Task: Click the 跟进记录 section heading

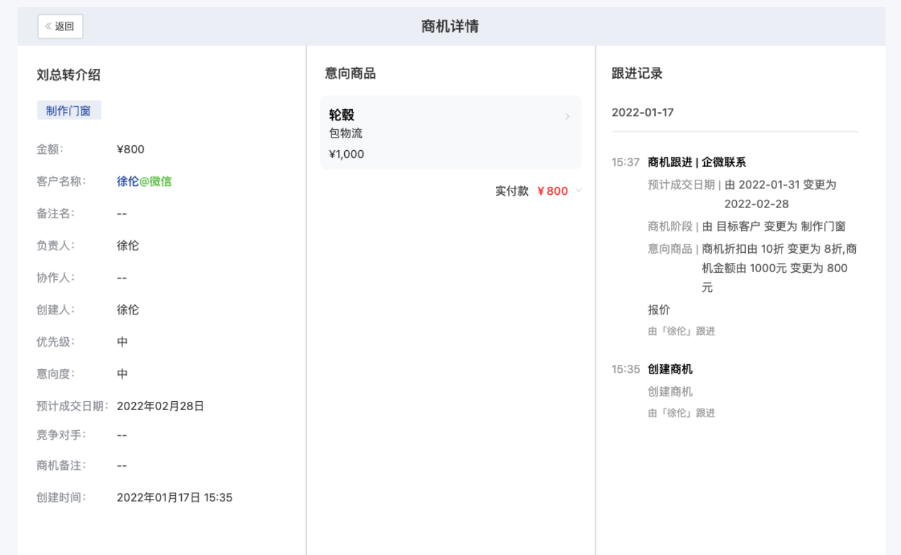Action: coord(637,74)
